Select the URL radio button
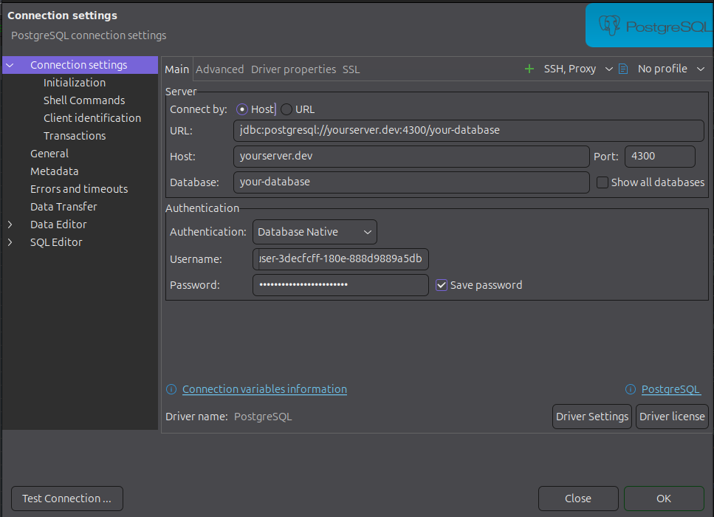This screenshot has width=714, height=517. pyautogui.click(x=286, y=109)
